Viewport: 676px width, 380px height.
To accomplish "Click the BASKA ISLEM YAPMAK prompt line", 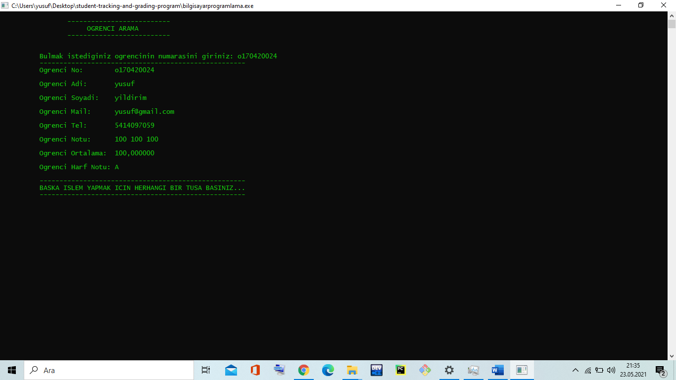I will 143,188.
